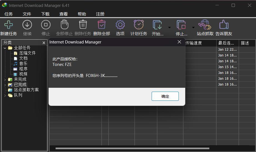
Task: Click the Jan 12 22... cell
Action: [227, 50]
